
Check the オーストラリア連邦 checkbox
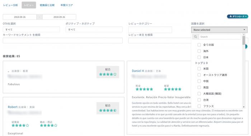tap(199, 75)
